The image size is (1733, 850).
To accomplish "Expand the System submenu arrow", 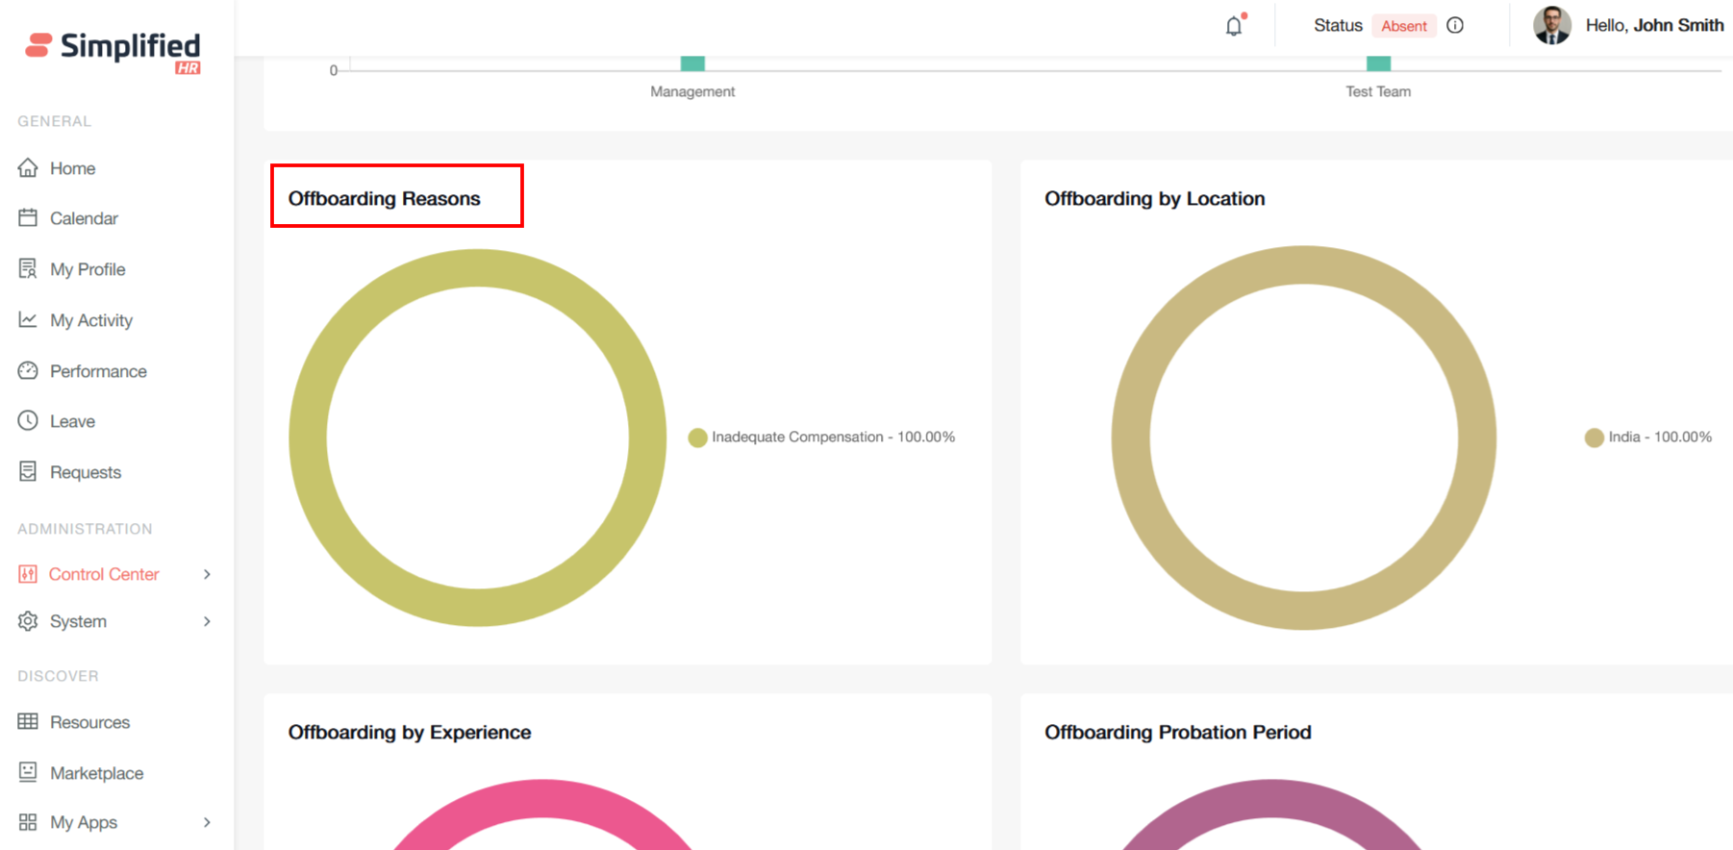I will pyautogui.click(x=207, y=621).
